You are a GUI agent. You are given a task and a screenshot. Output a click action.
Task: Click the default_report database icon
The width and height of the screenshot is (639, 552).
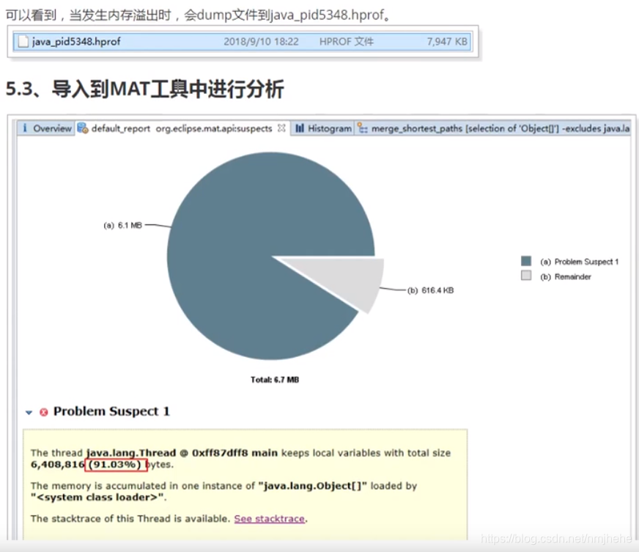click(83, 128)
